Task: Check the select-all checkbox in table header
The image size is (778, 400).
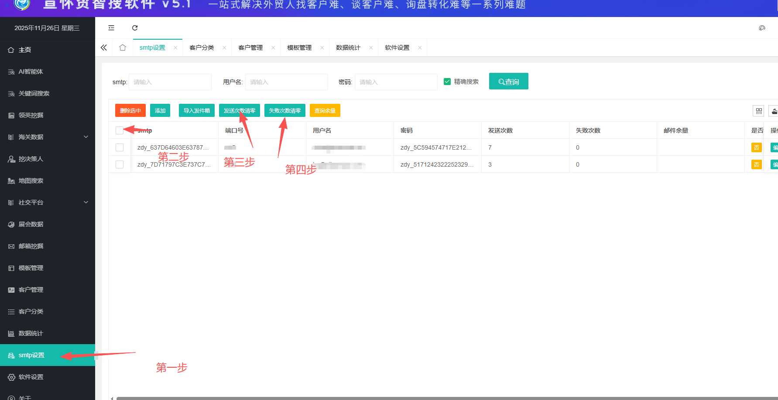Action: coord(120,130)
